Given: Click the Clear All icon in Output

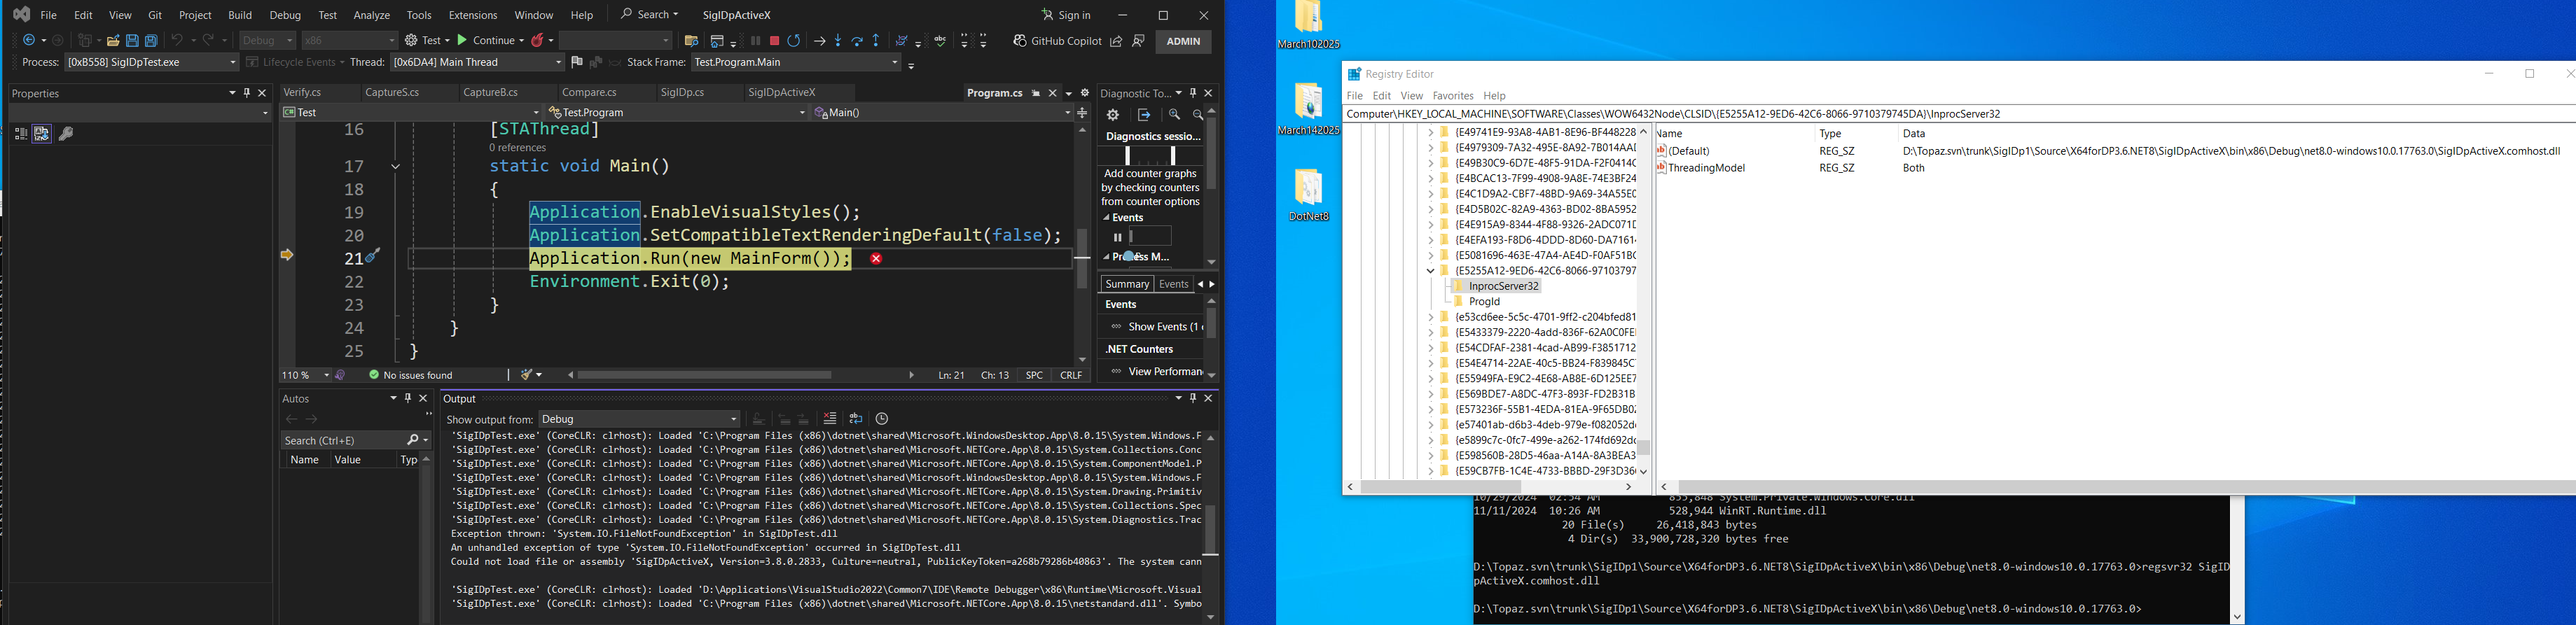Looking at the screenshot, I should click(x=830, y=419).
